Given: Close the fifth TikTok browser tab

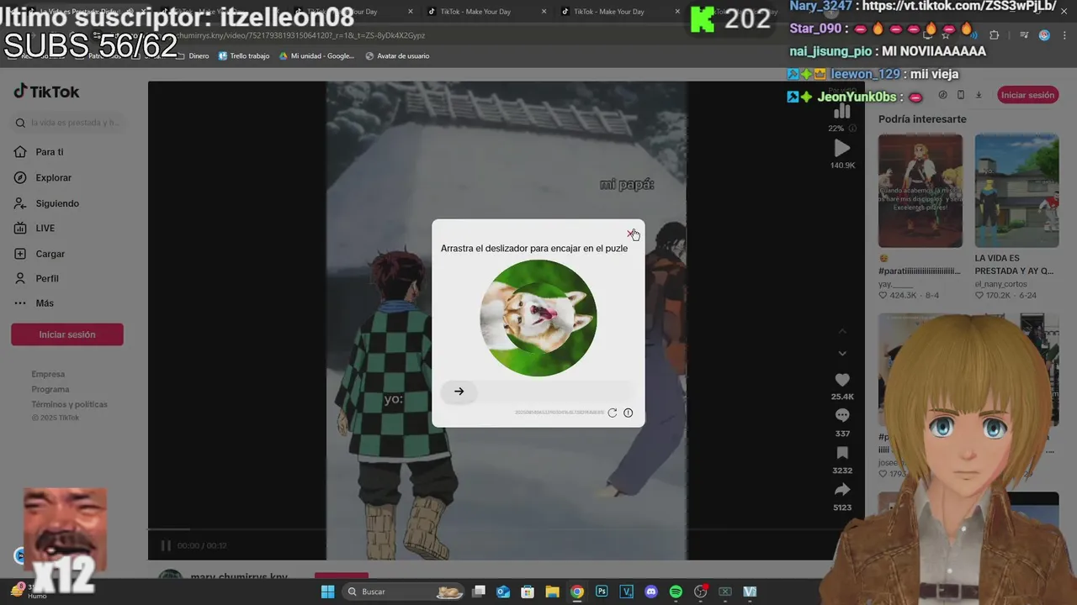Looking at the screenshot, I should pyautogui.click(x=677, y=12).
